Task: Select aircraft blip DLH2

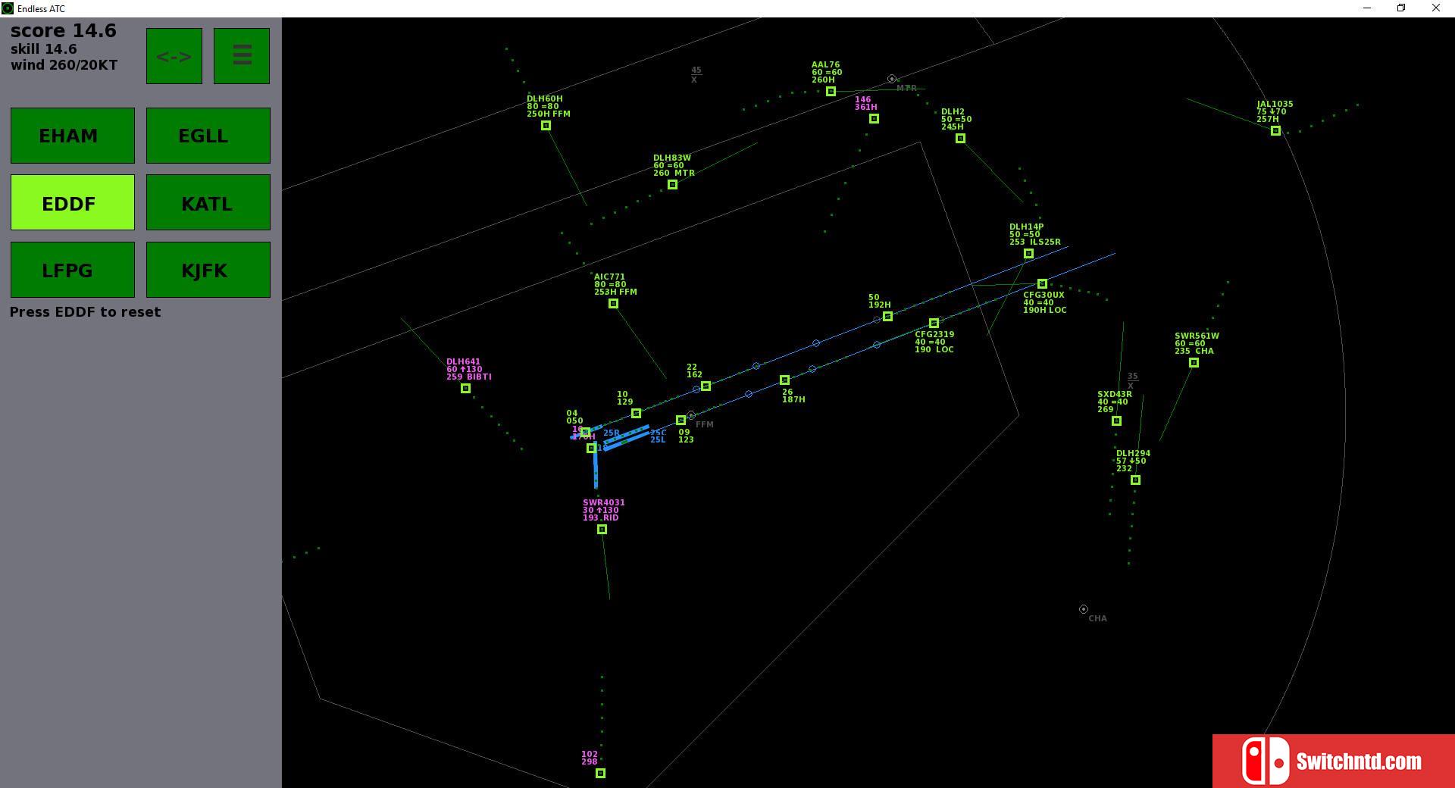Action: (x=960, y=139)
